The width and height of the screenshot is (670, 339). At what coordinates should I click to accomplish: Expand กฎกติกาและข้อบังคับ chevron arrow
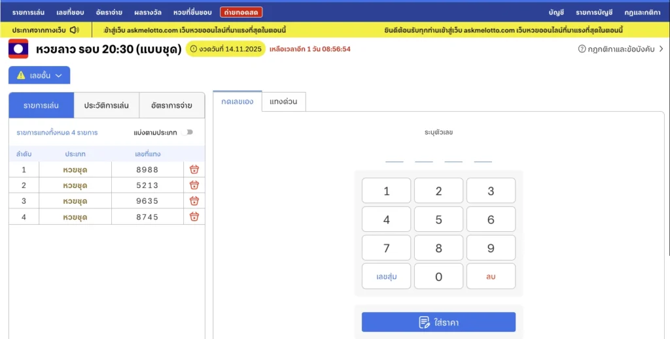pos(661,49)
